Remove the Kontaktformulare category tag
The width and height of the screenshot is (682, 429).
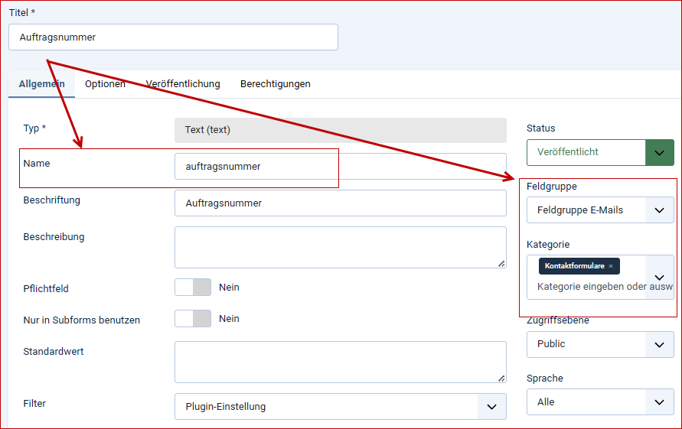pyautogui.click(x=611, y=266)
